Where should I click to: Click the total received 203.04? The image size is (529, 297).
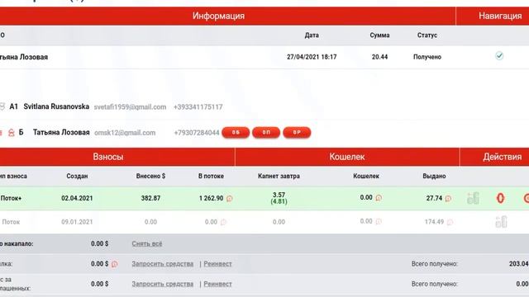click(x=519, y=264)
